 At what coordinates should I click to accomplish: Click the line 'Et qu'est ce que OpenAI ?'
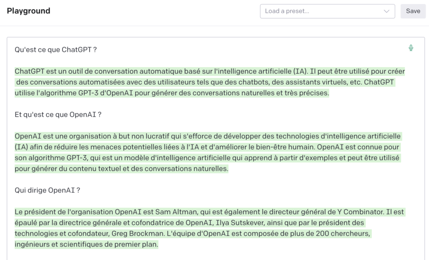[x=58, y=115]
